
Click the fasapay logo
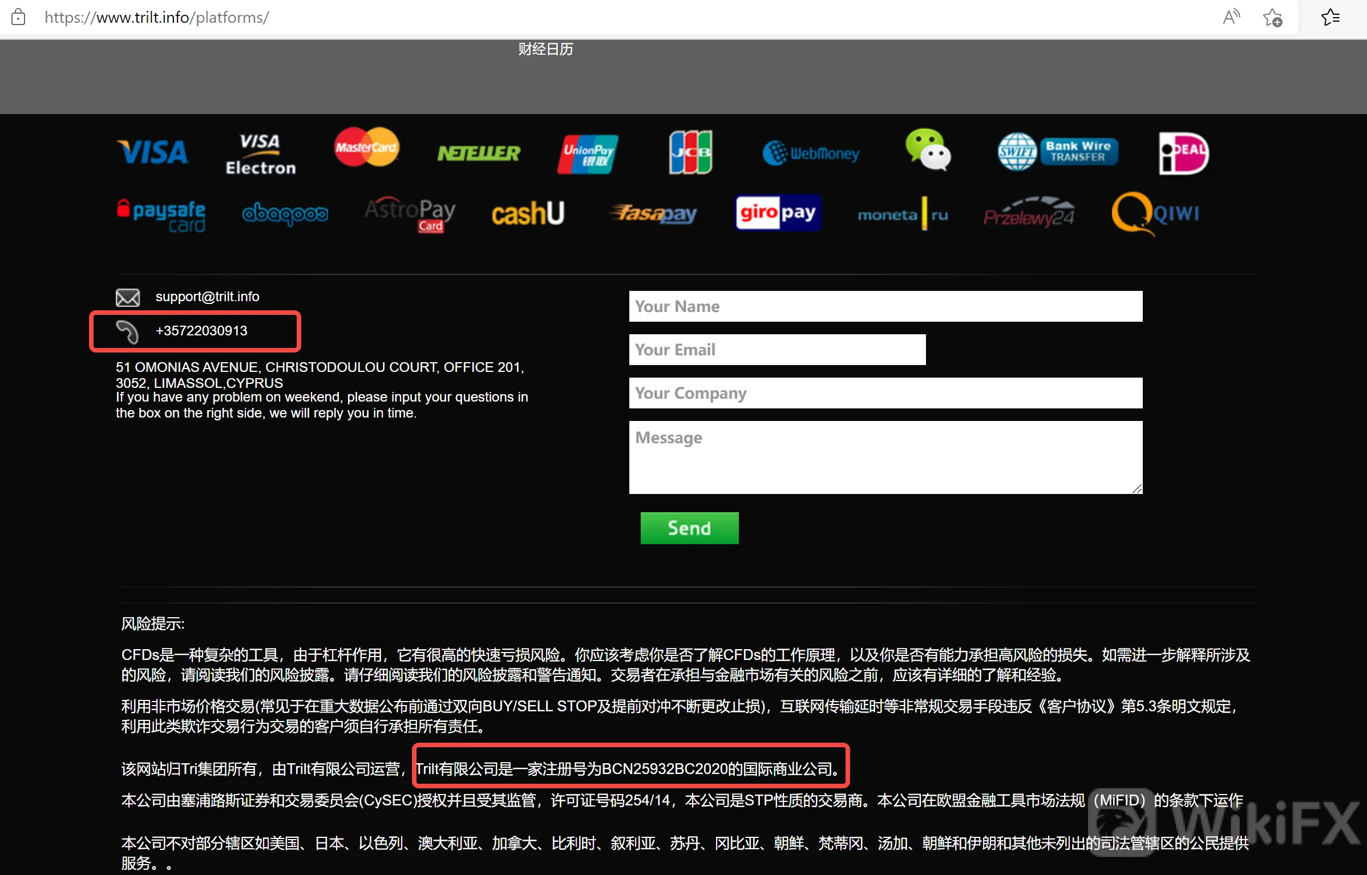(x=653, y=213)
